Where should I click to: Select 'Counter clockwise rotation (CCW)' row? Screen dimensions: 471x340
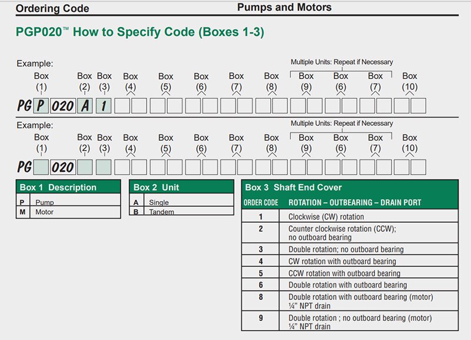[350, 232]
